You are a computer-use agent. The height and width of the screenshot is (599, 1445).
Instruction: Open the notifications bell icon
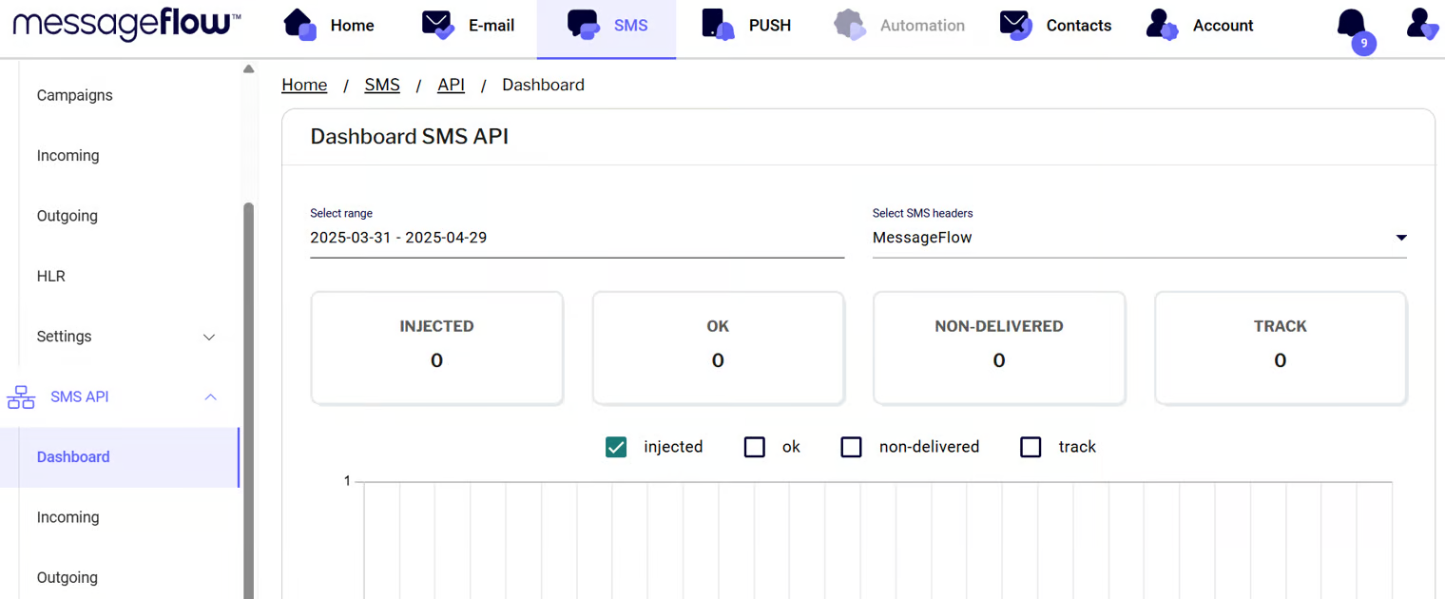coord(1351,25)
